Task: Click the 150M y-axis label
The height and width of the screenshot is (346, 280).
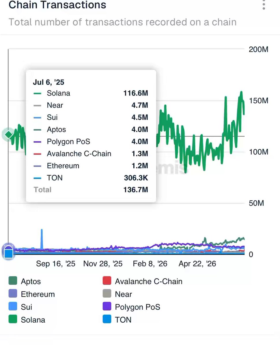Action: (x=259, y=101)
